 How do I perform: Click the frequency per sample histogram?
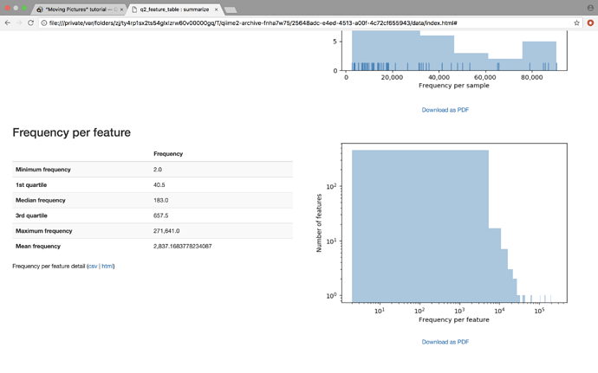click(x=453, y=50)
